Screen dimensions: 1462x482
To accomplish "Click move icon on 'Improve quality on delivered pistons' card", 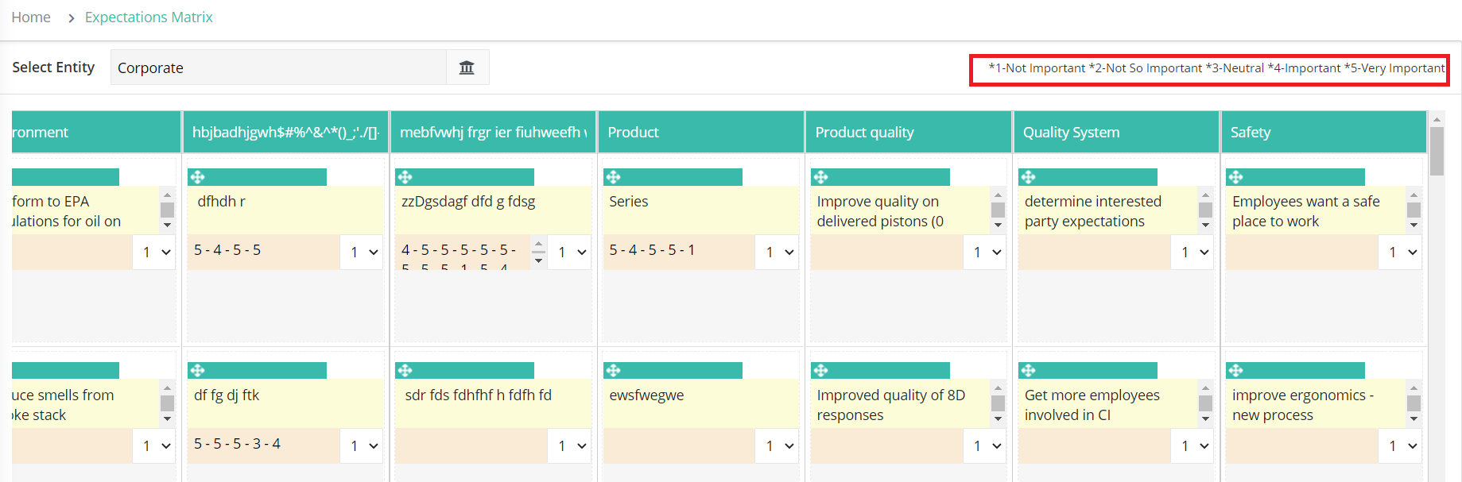I will click(821, 177).
